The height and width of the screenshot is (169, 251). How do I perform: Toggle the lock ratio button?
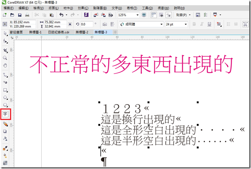coord(70,24)
